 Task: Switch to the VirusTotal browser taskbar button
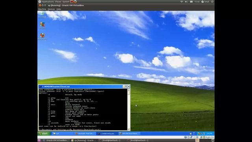pyautogui.click(x=85, y=133)
